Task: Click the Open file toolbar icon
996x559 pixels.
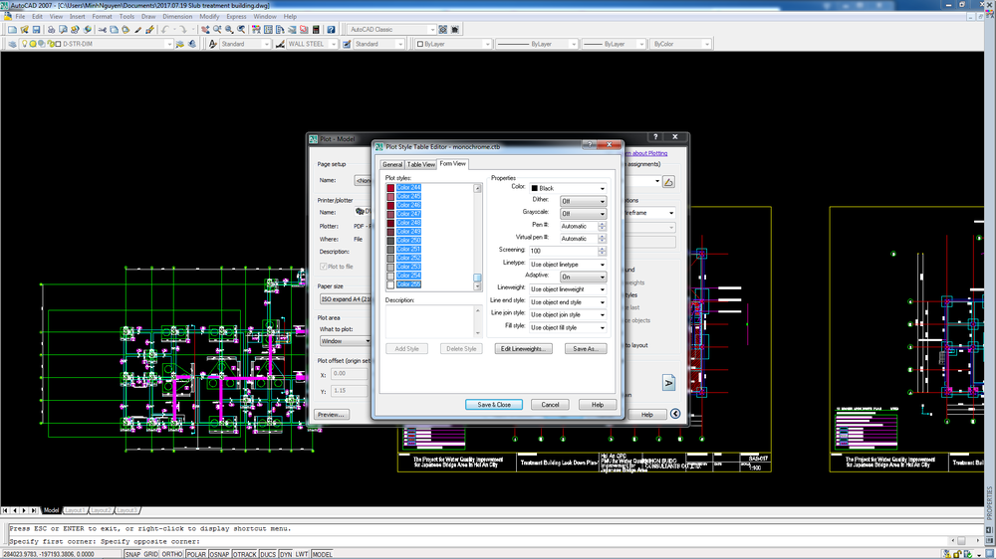Action: pyautogui.click(x=24, y=29)
